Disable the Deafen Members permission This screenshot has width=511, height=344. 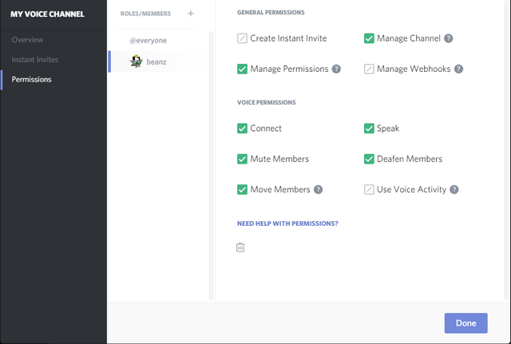(369, 159)
